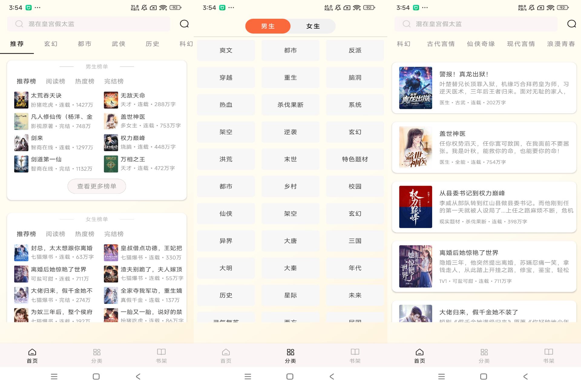The height and width of the screenshot is (387, 581).
Task: Open 首页 using the house icon
Action: point(32,355)
